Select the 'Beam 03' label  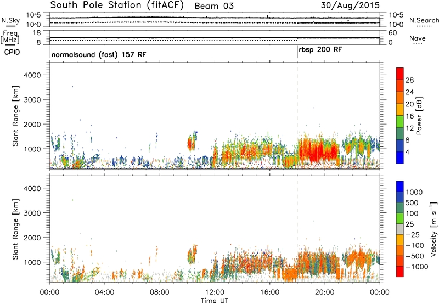point(214,6)
